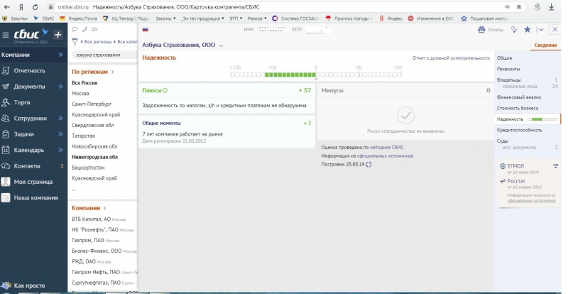
Task: Click Надежность mini indicator in right panel
Action: click(x=542, y=119)
